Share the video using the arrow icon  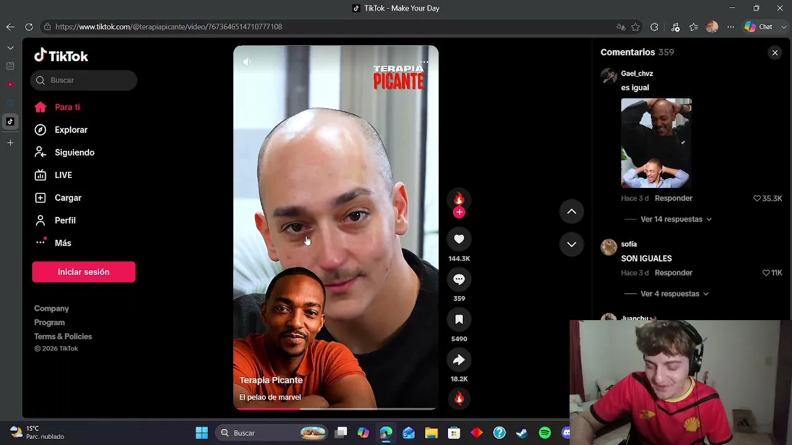pos(459,360)
